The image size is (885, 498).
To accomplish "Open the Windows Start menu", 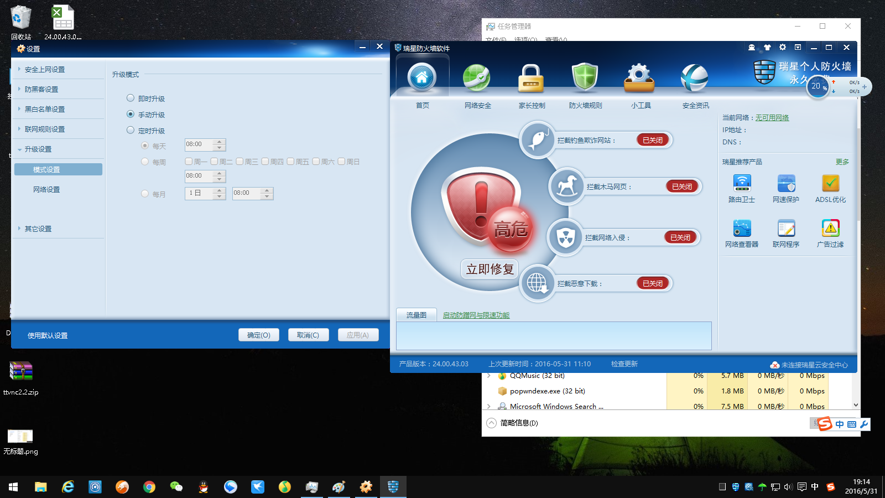I will pos(13,487).
